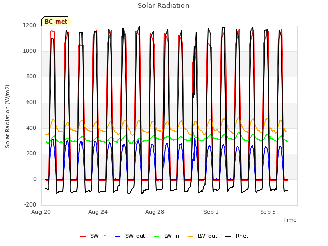Click the black Rnet legend color marker
The image size is (328, 246).
pos(229,237)
